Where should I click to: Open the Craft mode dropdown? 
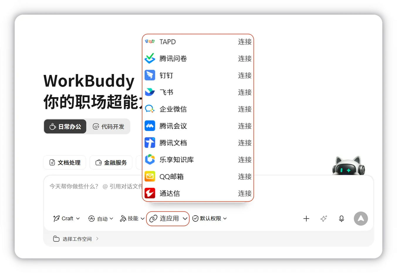67,219
